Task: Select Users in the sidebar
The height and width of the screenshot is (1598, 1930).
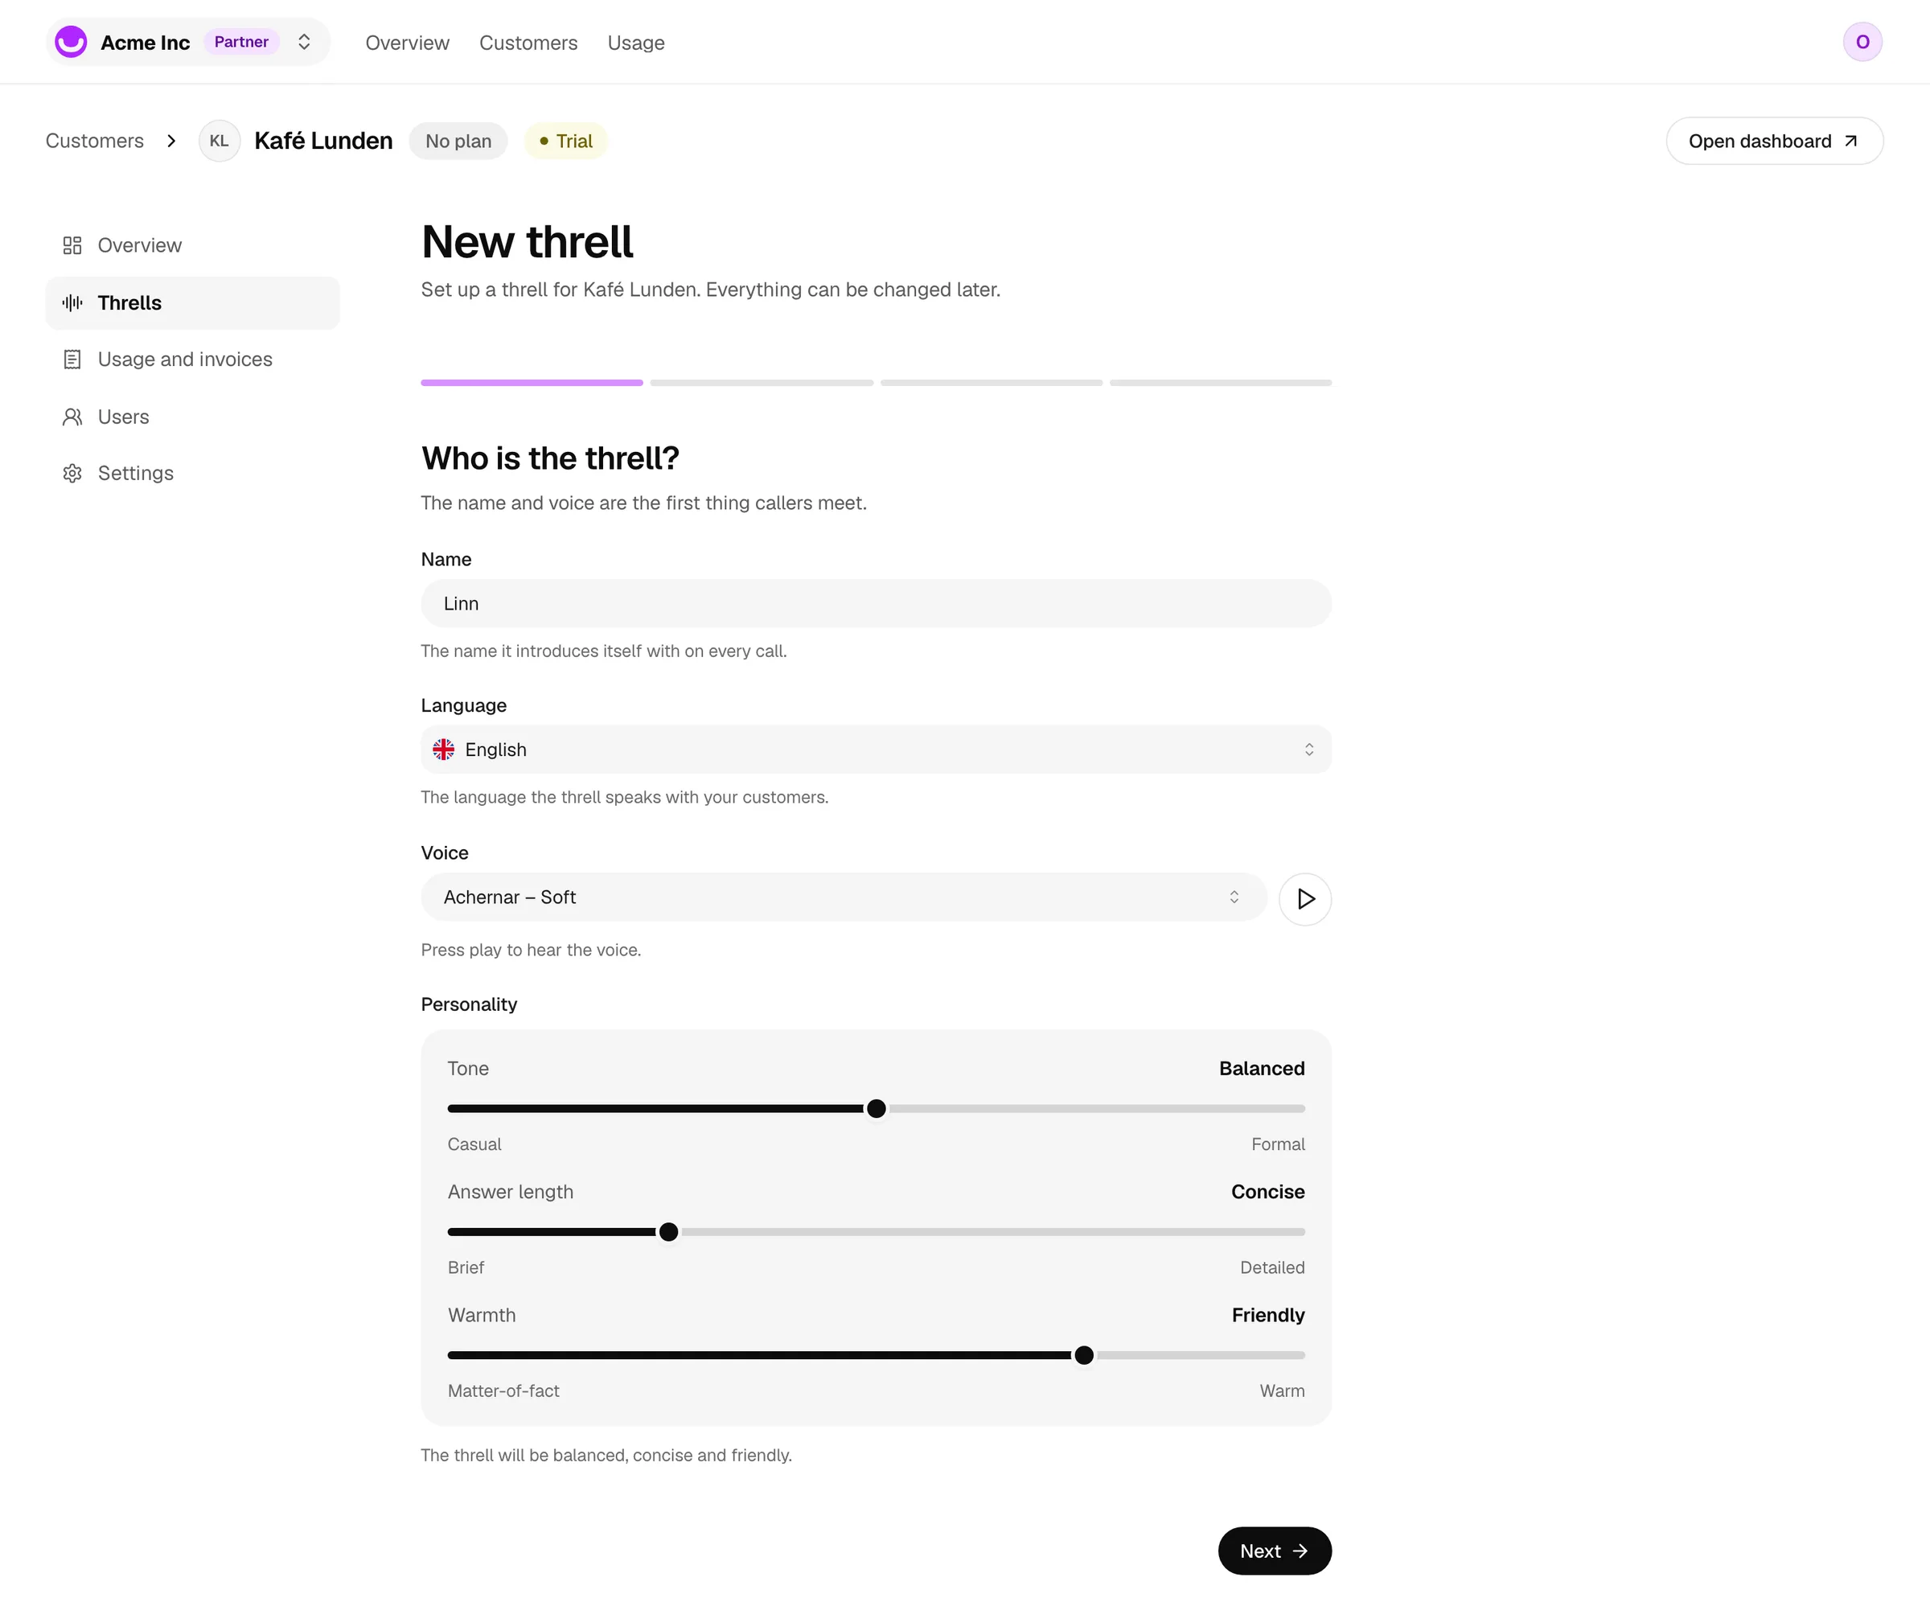Action: point(192,417)
